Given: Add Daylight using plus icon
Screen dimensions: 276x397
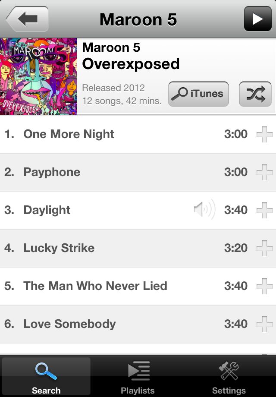Looking at the screenshot, I should click(264, 210).
